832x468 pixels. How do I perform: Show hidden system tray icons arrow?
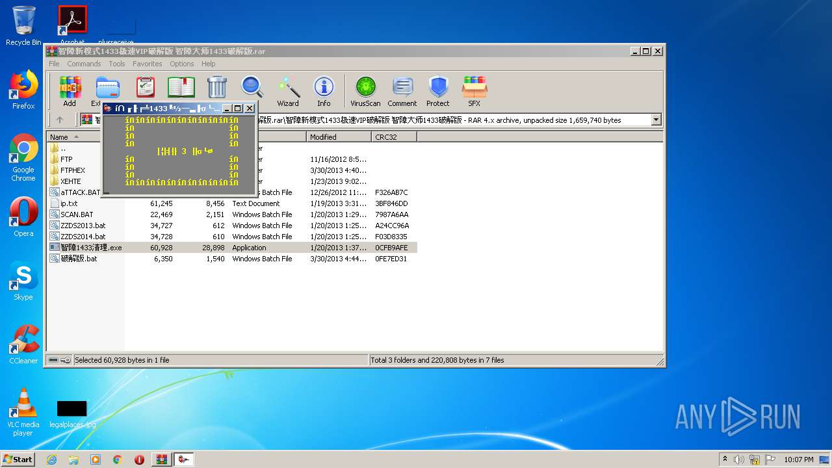[725, 460]
